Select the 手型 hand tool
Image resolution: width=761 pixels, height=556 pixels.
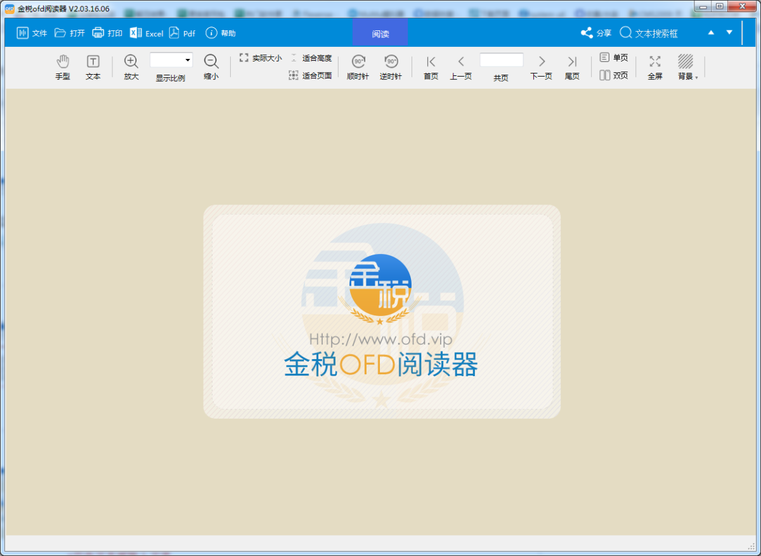click(63, 66)
